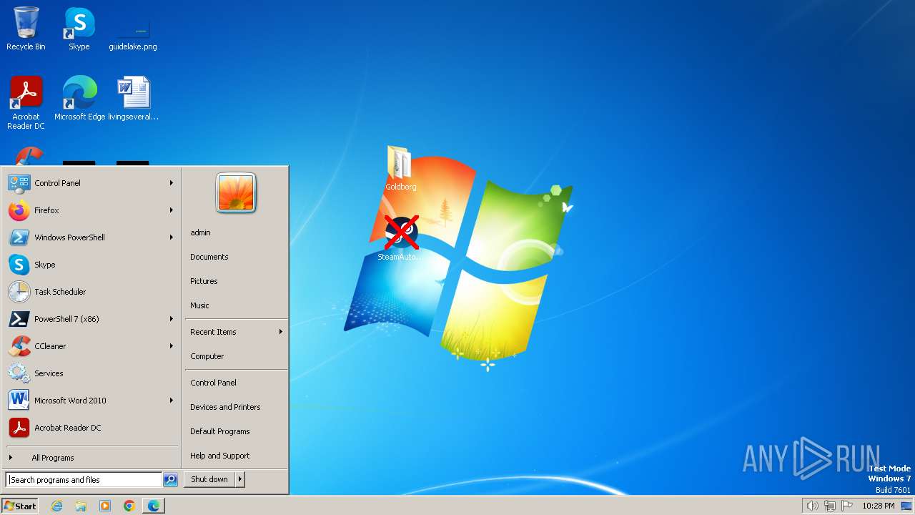Click the Services label in the Start menu
The height and width of the screenshot is (515, 915).
[x=49, y=373]
